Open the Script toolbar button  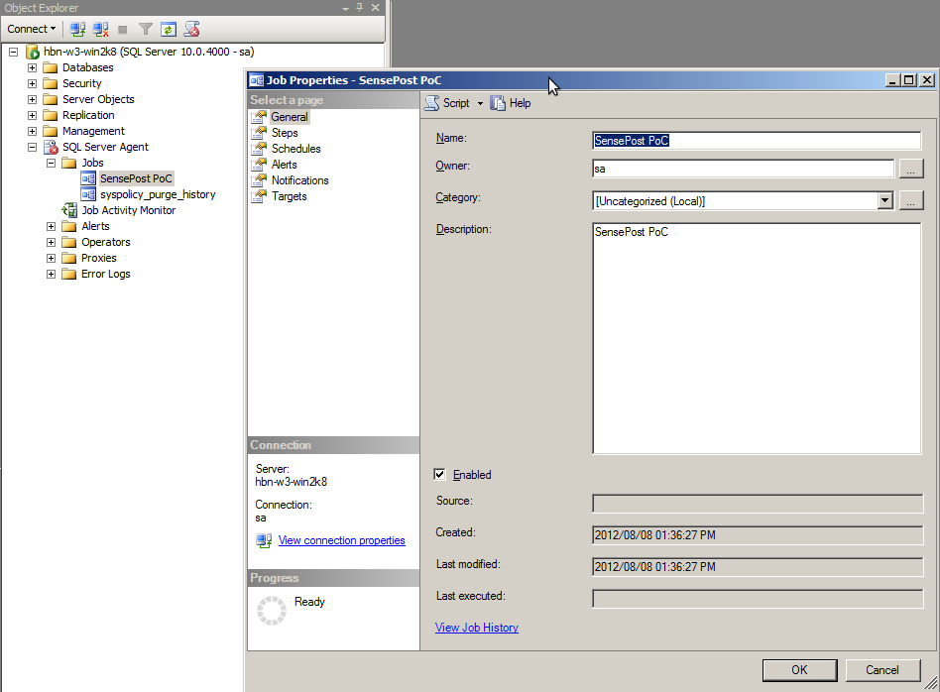(x=452, y=103)
